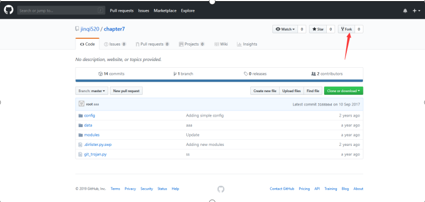Open the notifications bell icon
This screenshot has width=425, height=202.
405,11
